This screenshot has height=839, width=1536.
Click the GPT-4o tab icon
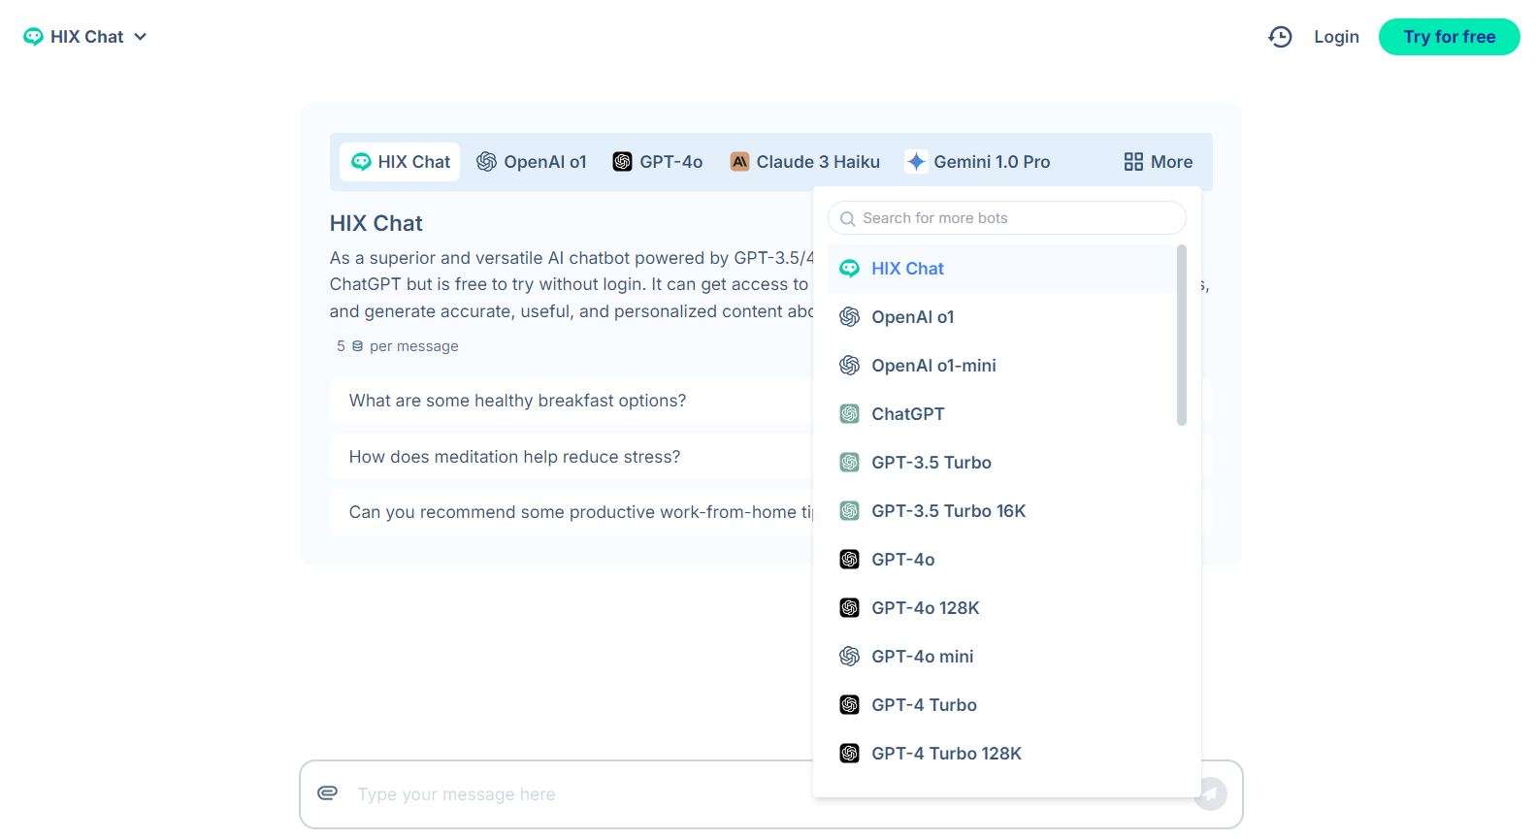tap(622, 162)
